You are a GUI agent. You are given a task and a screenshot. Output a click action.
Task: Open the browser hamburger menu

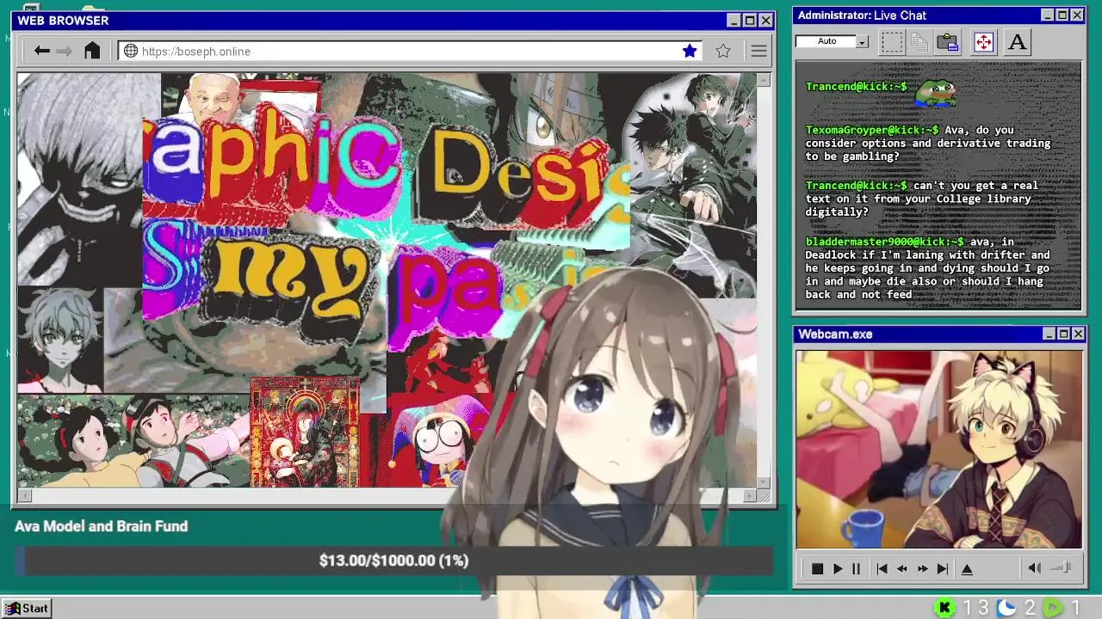click(758, 51)
